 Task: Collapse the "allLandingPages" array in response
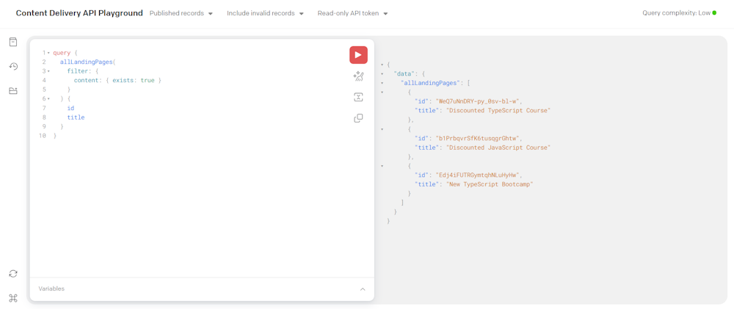382,83
